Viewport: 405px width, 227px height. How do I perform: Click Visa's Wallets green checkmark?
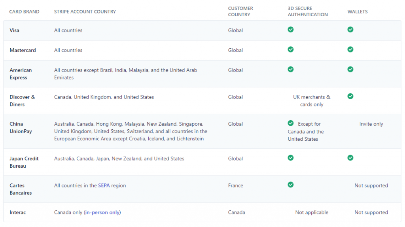coord(350,30)
